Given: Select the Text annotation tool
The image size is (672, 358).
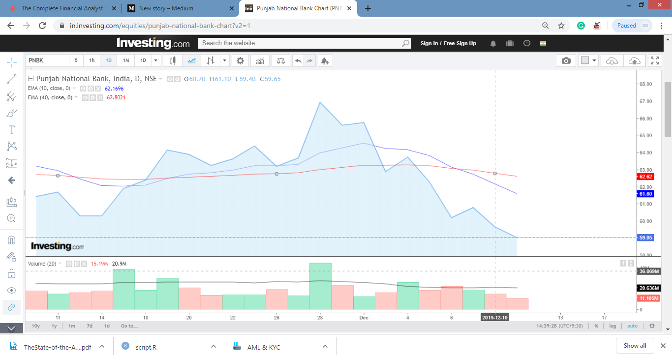Looking at the screenshot, I should click(12, 129).
